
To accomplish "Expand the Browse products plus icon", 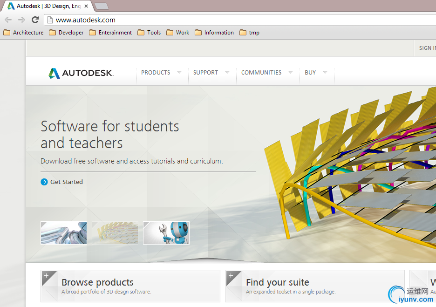I will click(47, 276).
